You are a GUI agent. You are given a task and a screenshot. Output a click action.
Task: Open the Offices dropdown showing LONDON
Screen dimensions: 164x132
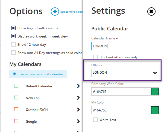point(125,73)
